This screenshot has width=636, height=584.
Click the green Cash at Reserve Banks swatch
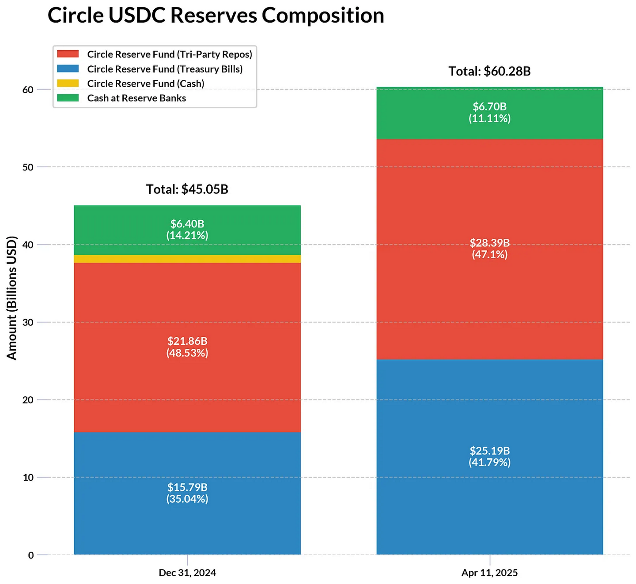click(x=68, y=98)
